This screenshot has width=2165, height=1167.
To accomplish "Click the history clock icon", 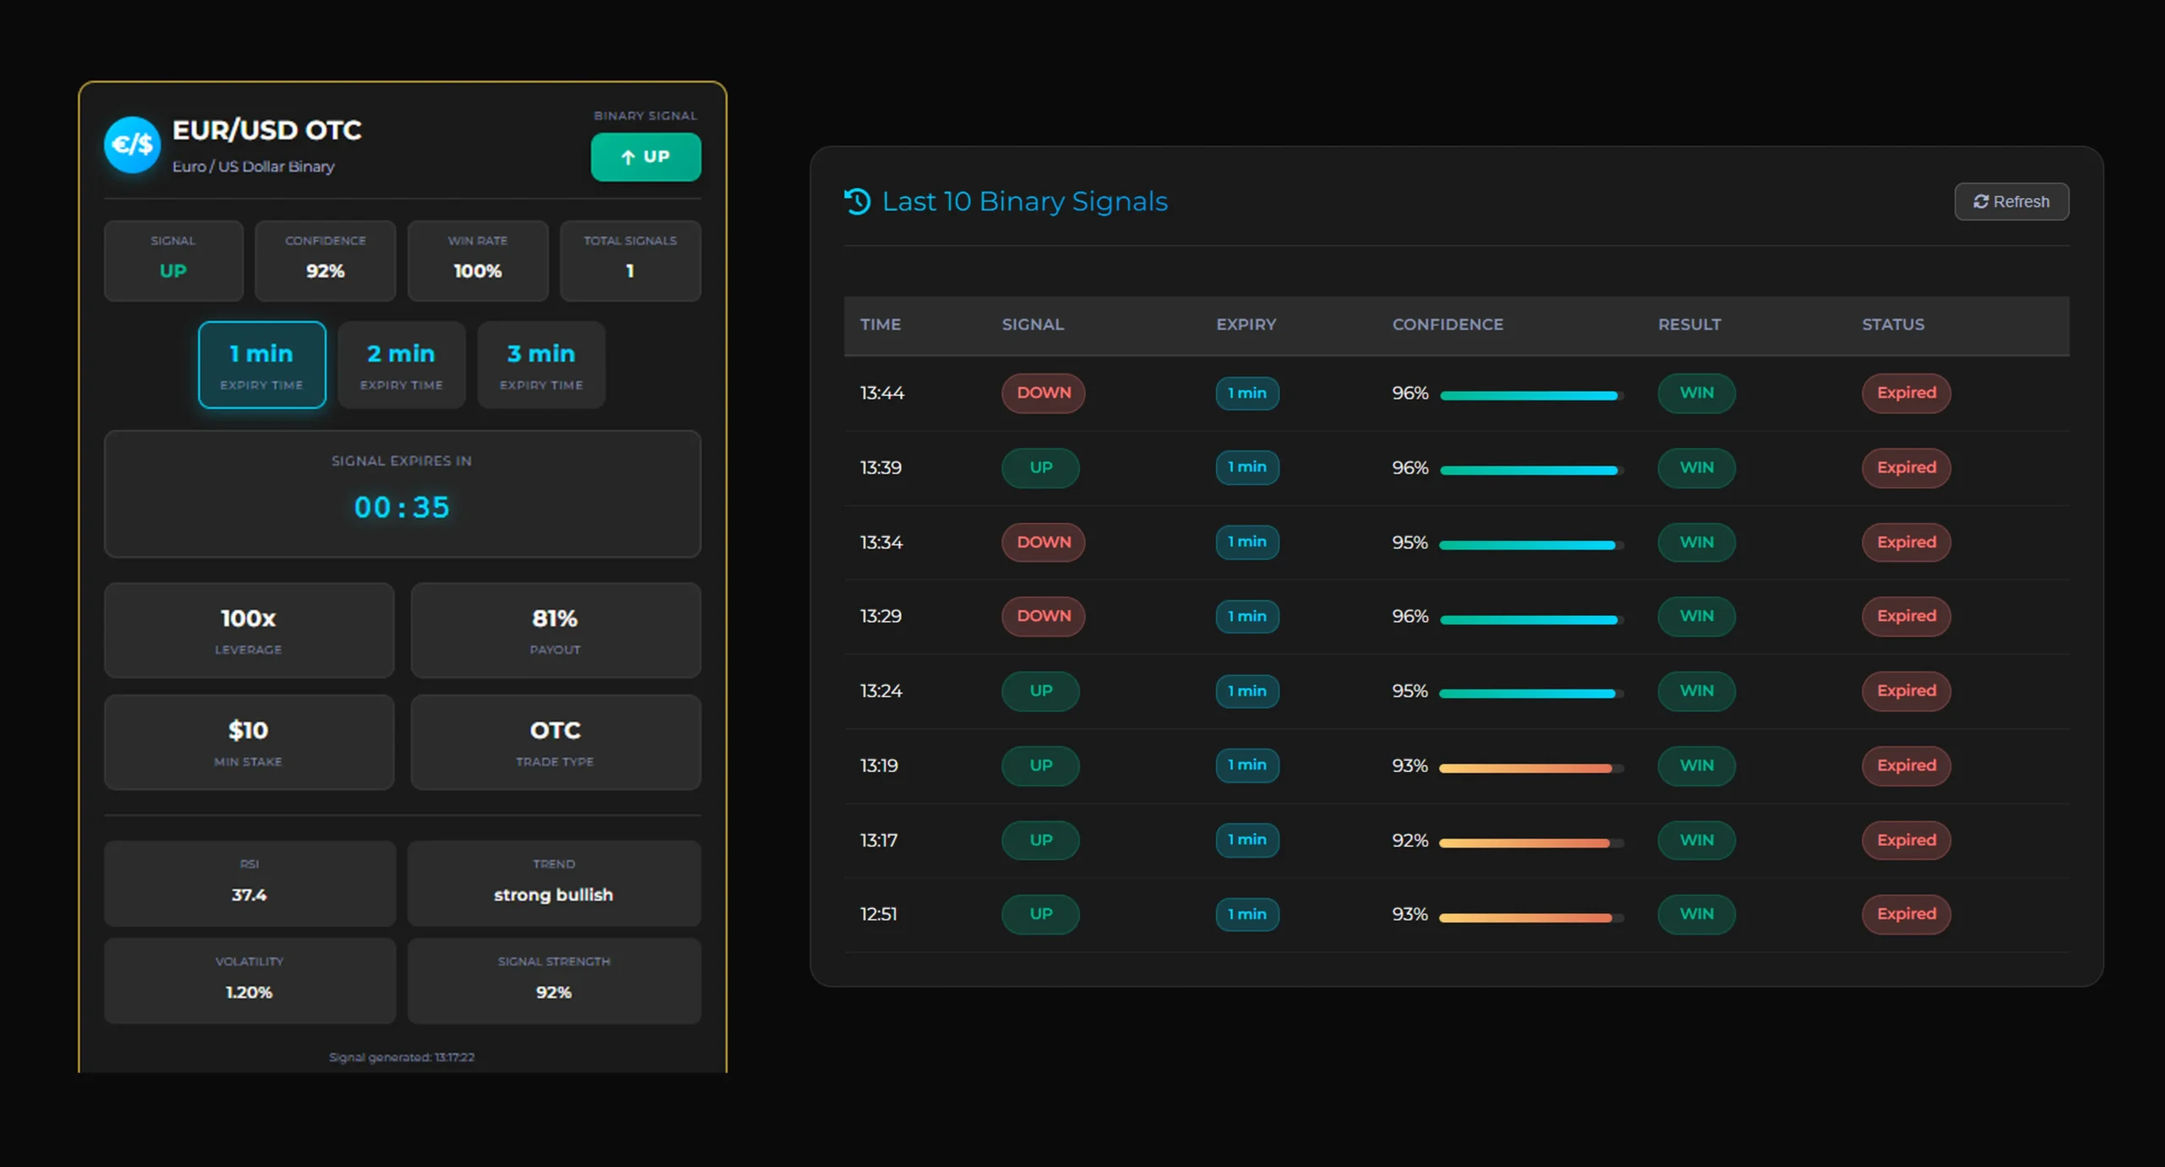I will [x=857, y=201].
